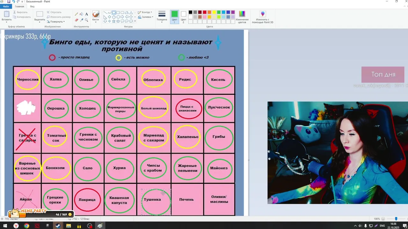408x229 pixels.
Task: Click Изменить размер (resize) command
Action: coord(58,17)
